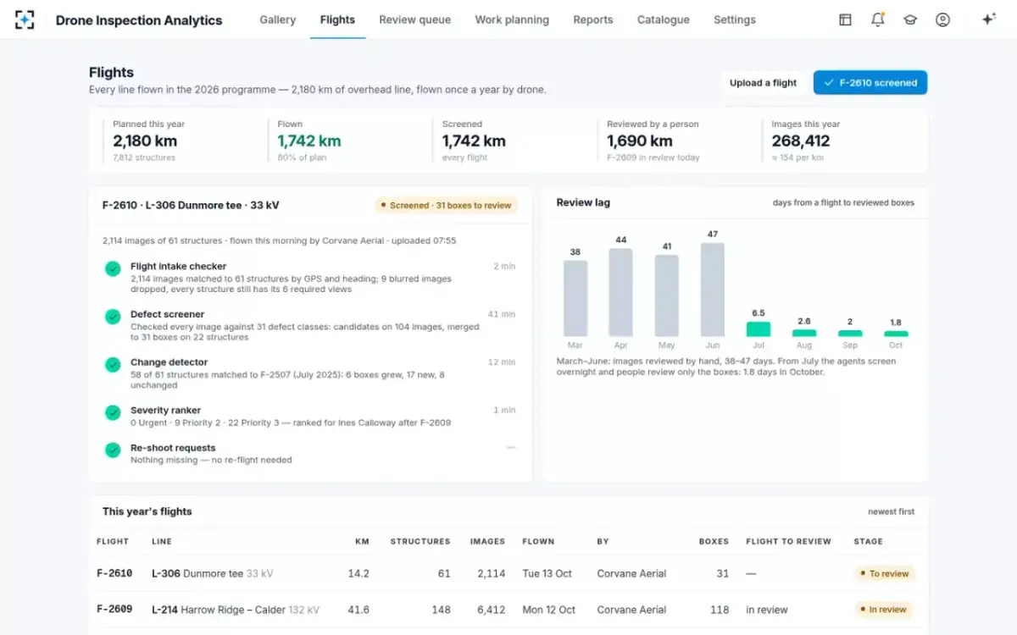This screenshot has height=635, width=1017.
Task: Click the F-2610 · L-306 Dunmore tee heading
Action: pyautogui.click(x=191, y=205)
